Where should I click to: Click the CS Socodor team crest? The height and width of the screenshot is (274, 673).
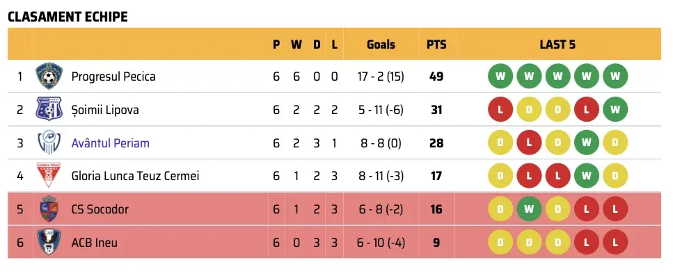coord(49,209)
